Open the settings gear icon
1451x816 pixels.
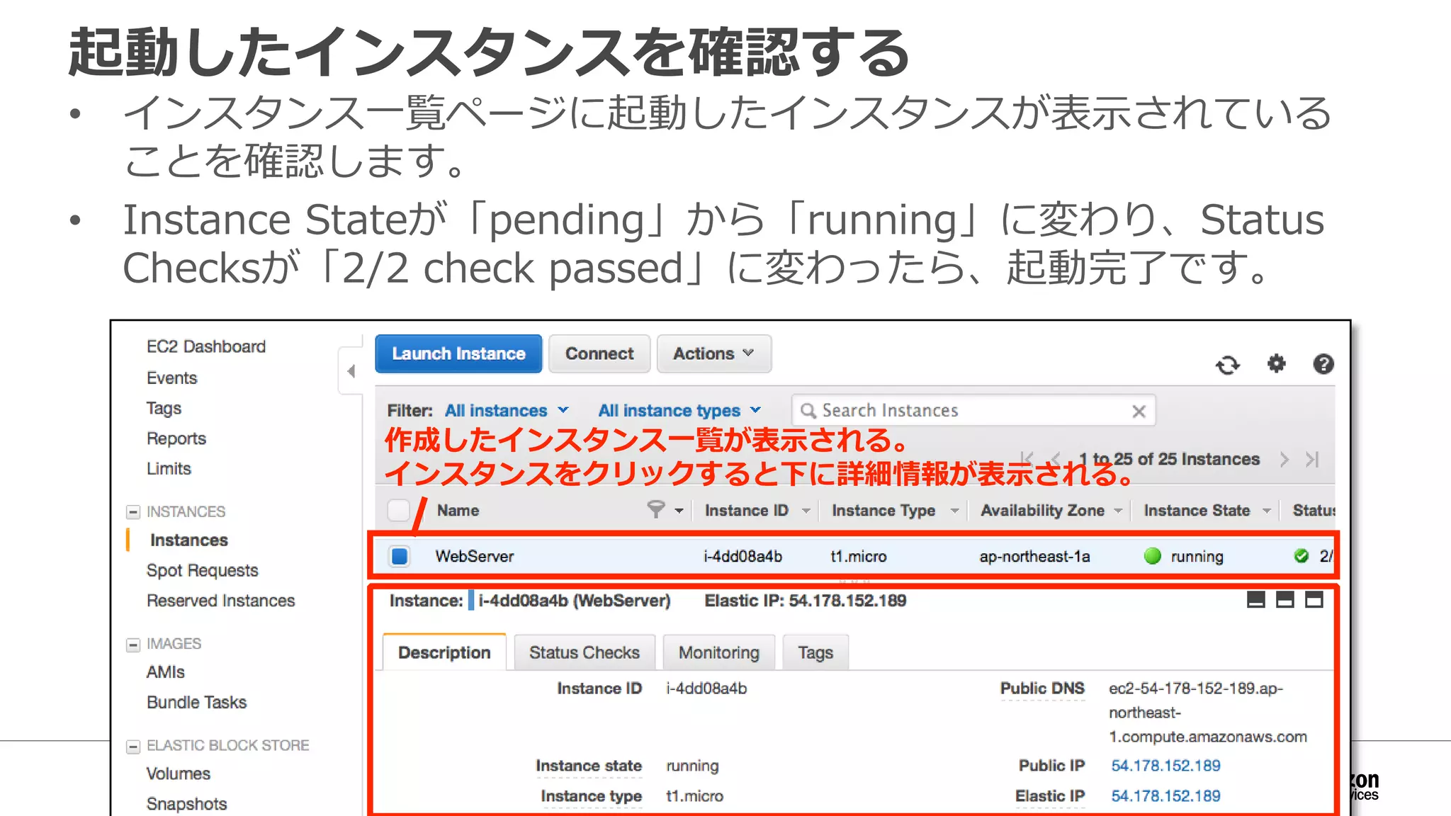1276,364
